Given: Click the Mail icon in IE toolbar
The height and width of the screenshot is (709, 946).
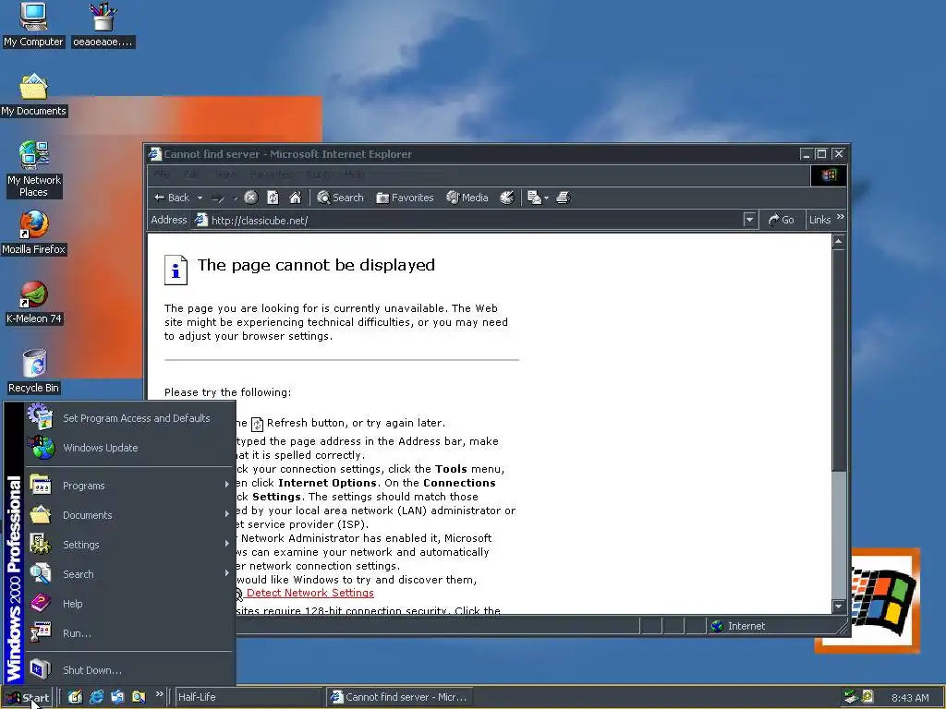Looking at the screenshot, I should (535, 198).
